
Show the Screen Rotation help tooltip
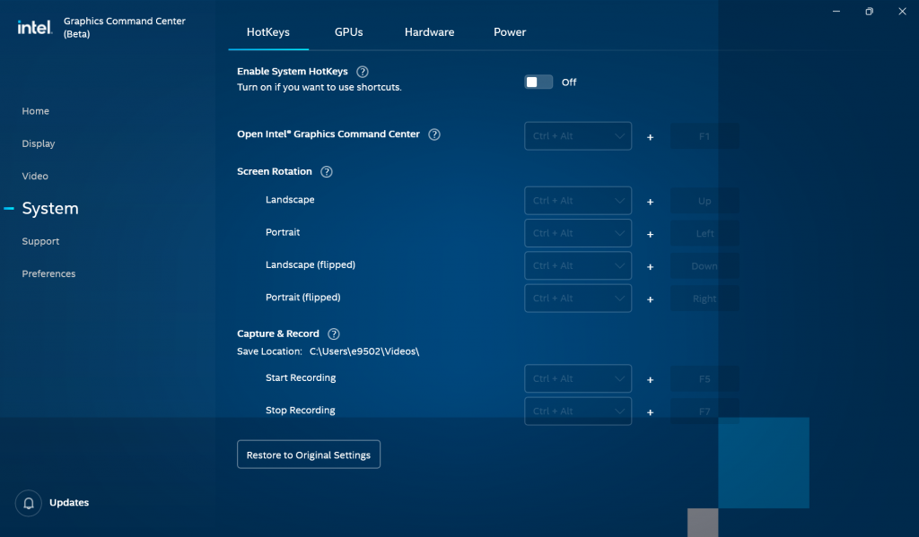coord(327,171)
